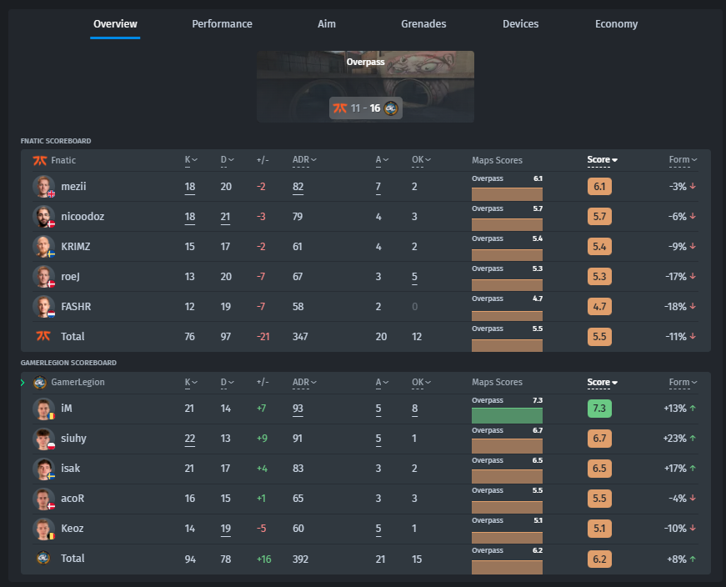Sort the Fnatic scoreboard by OK column
The height and width of the screenshot is (587, 726).
tap(421, 160)
